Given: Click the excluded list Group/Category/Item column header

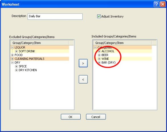Looking at the screenshot, I should click(x=40, y=43).
